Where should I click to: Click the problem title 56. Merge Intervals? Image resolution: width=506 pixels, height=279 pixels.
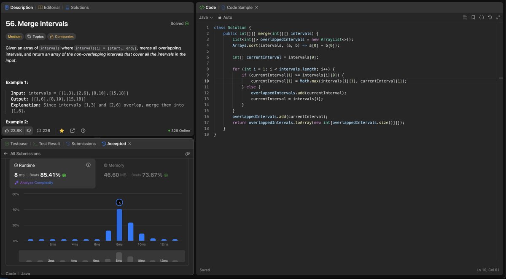[37, 24]
